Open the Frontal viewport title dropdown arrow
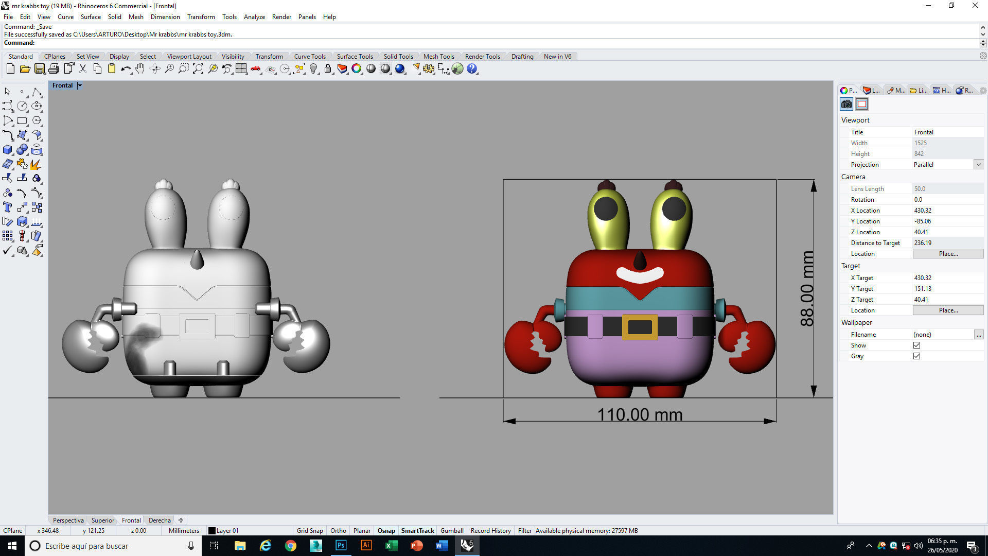Image resolution: width=988 pixels, height=556 pixels. tap(80, 85)
